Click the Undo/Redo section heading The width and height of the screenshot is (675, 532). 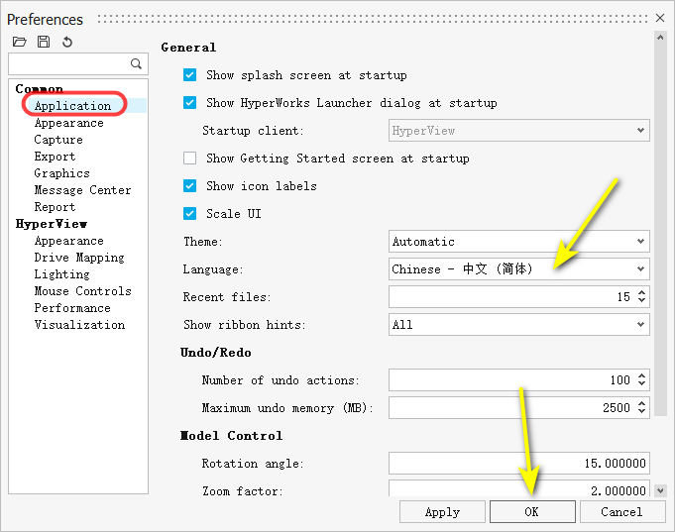tap(216, 353)
